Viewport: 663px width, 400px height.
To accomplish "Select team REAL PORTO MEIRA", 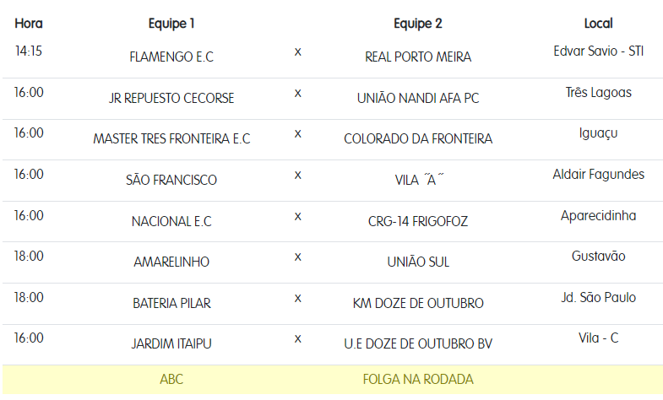I will 417,57.
